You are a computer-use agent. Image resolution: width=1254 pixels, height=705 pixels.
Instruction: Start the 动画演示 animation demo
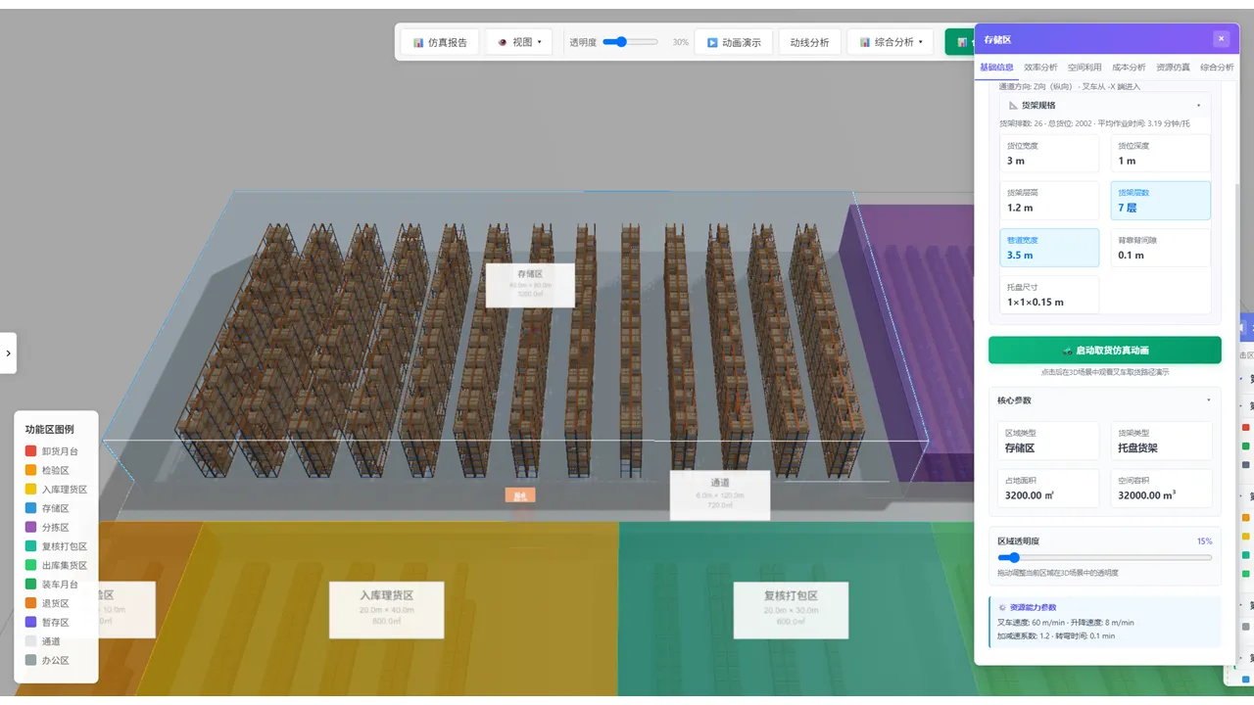tap(734, 42)
